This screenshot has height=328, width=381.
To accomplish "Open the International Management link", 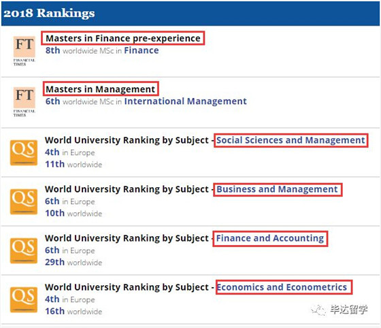I will pyautogui.click(x=185, y=101).
